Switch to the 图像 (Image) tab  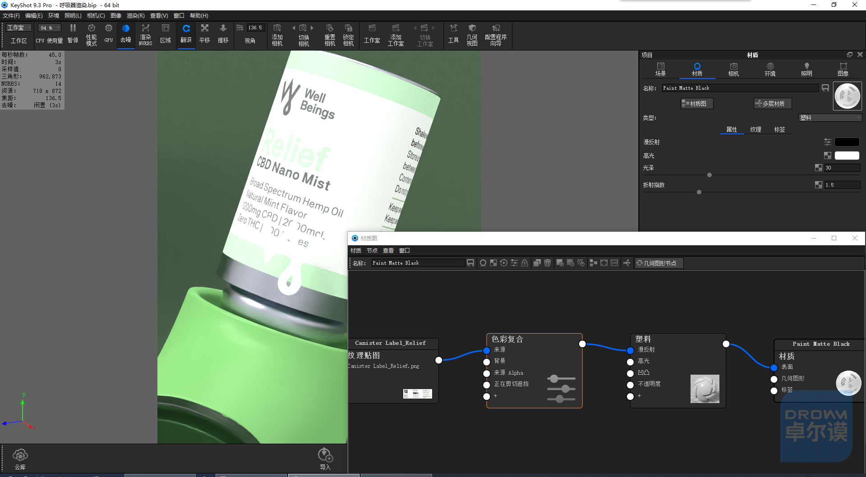[x=843, y=69]
